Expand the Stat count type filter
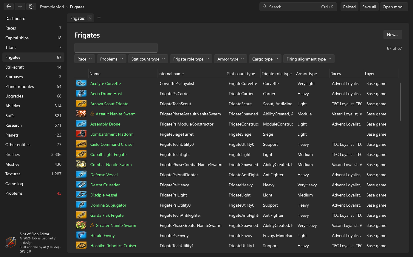 pyautogui.click(x=148, y=59)
